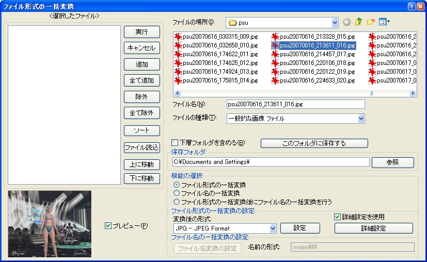Click the Create New Folder icon
The image size is (427, 262).
tap(370, 22)
